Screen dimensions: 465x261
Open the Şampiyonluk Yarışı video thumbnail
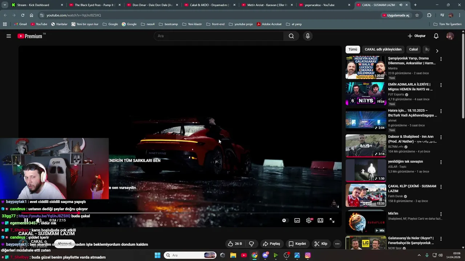click(366, 67)
